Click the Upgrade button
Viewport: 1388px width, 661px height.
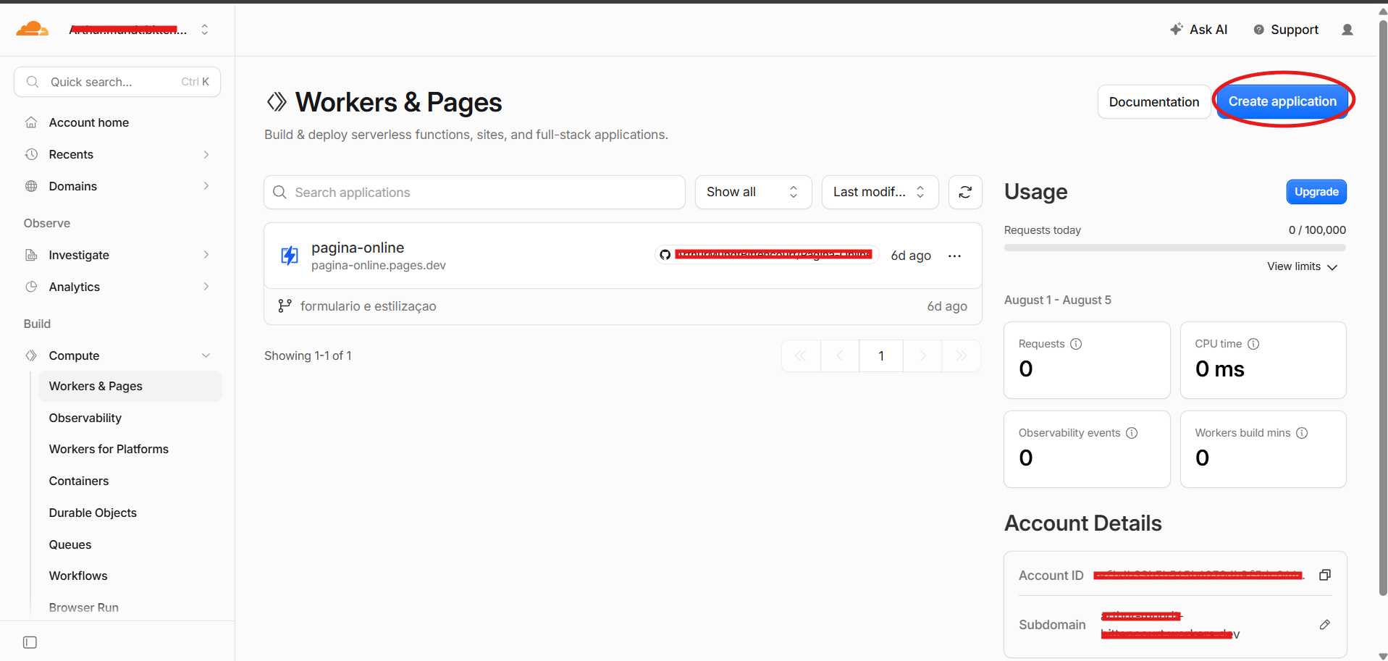[1316, 192]
